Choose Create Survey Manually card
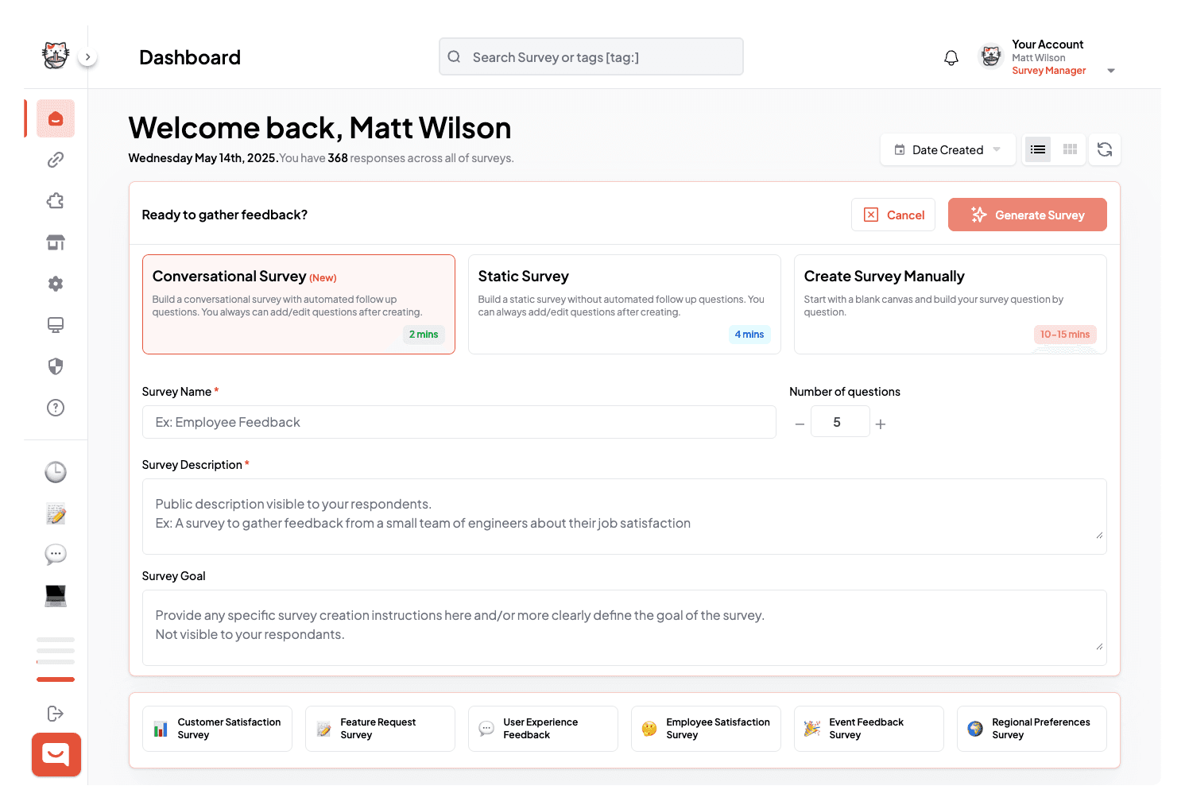1185x809 pixels. tap(950, 304)
